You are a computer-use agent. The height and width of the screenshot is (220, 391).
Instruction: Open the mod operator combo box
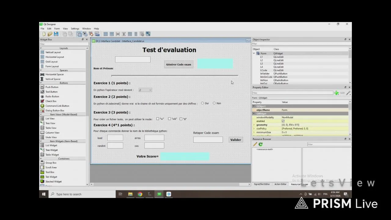(145, 90)
